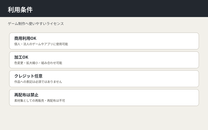The image size is (208, 130).
Task: Click the 商用利用OK title text
Action: [x=25, y=39]
